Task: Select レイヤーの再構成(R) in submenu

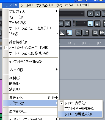Action: click(80, 114)
